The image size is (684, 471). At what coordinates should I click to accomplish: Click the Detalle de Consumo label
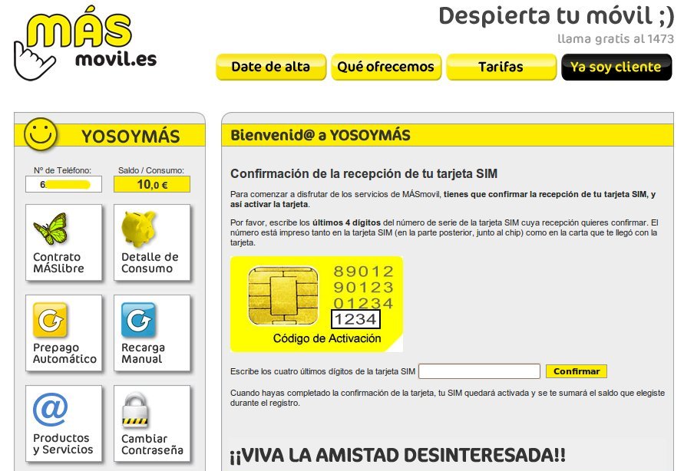click(150, 262)
